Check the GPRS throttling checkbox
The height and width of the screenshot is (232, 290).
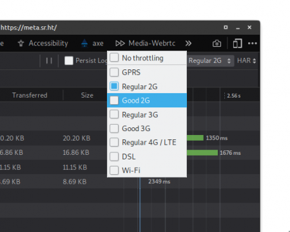(114, 72)
